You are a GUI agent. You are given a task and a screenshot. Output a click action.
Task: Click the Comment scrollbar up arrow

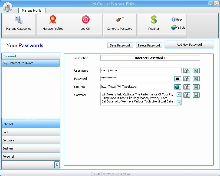click(179, 95)
